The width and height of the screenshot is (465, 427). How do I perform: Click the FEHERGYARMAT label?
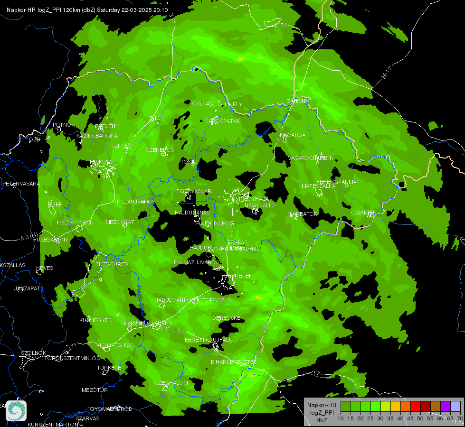[338, 182]
